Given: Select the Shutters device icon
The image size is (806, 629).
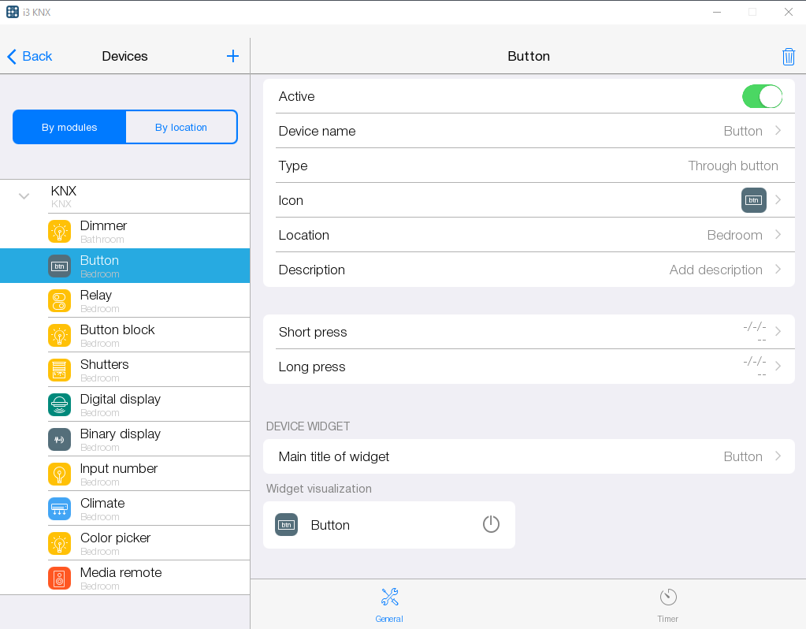Looking at the screenshot, I should (x=59, y=370).
